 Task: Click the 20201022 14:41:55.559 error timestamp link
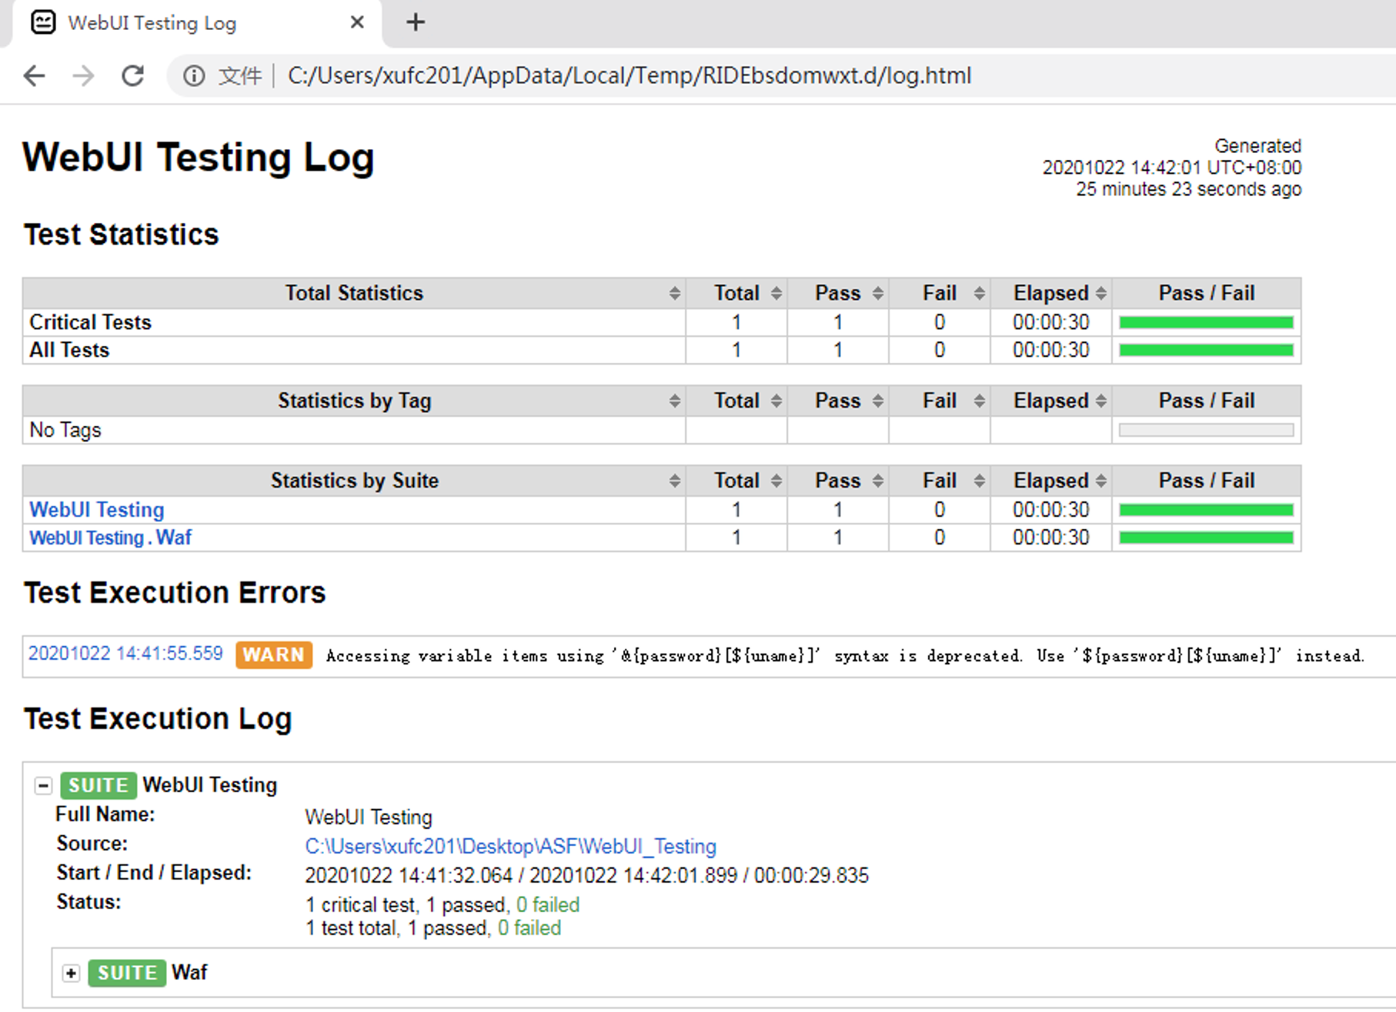(x=125, y=654)
